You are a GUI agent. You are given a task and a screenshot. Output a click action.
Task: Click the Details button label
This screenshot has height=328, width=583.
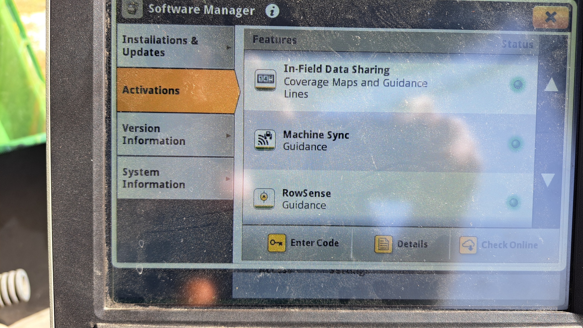pyautogui.click(x=412, y=244)
